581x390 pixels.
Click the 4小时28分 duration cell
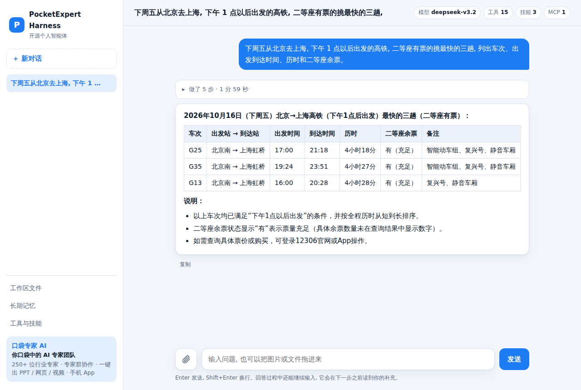(360, 183)
